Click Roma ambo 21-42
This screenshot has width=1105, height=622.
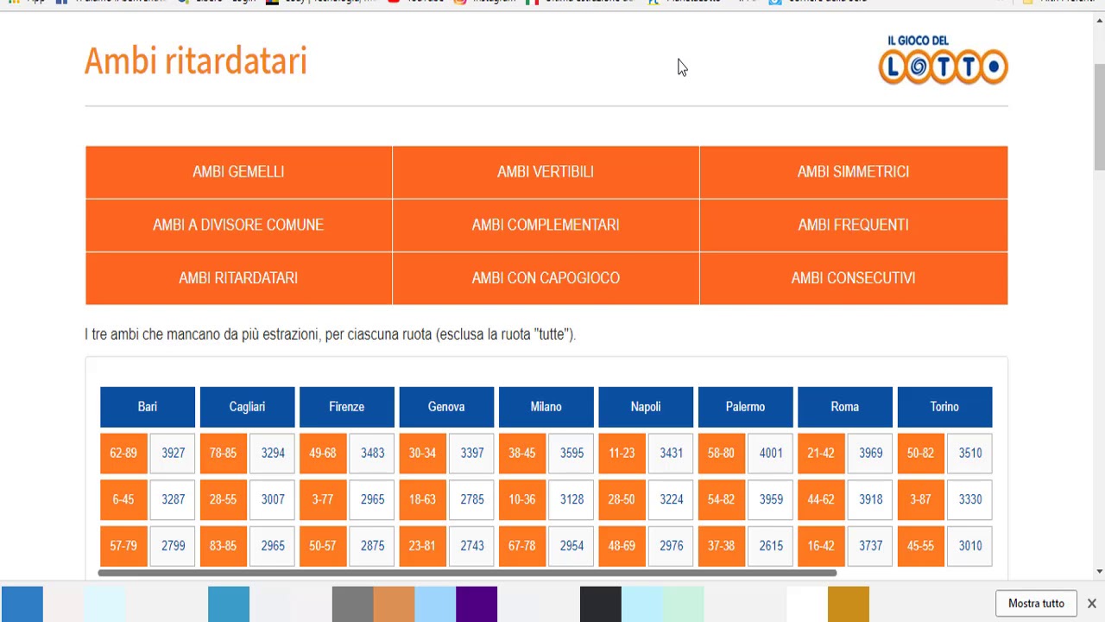click(821, 454)
